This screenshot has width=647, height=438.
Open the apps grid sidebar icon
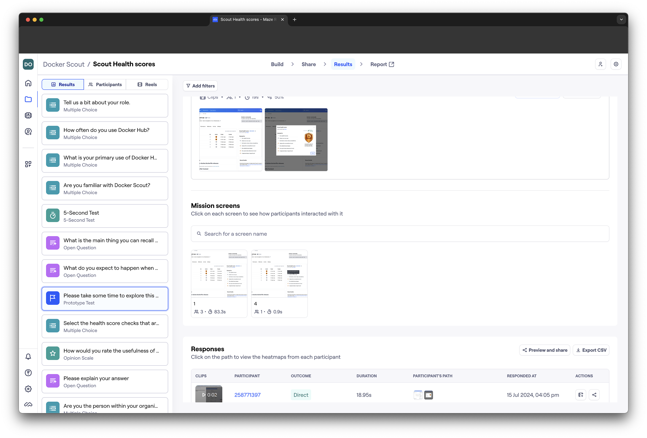28,164
